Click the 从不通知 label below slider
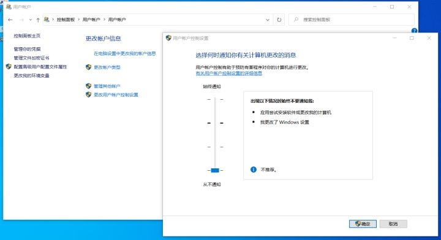Viewport: 441px width, 240px height. tap(212, 184)
